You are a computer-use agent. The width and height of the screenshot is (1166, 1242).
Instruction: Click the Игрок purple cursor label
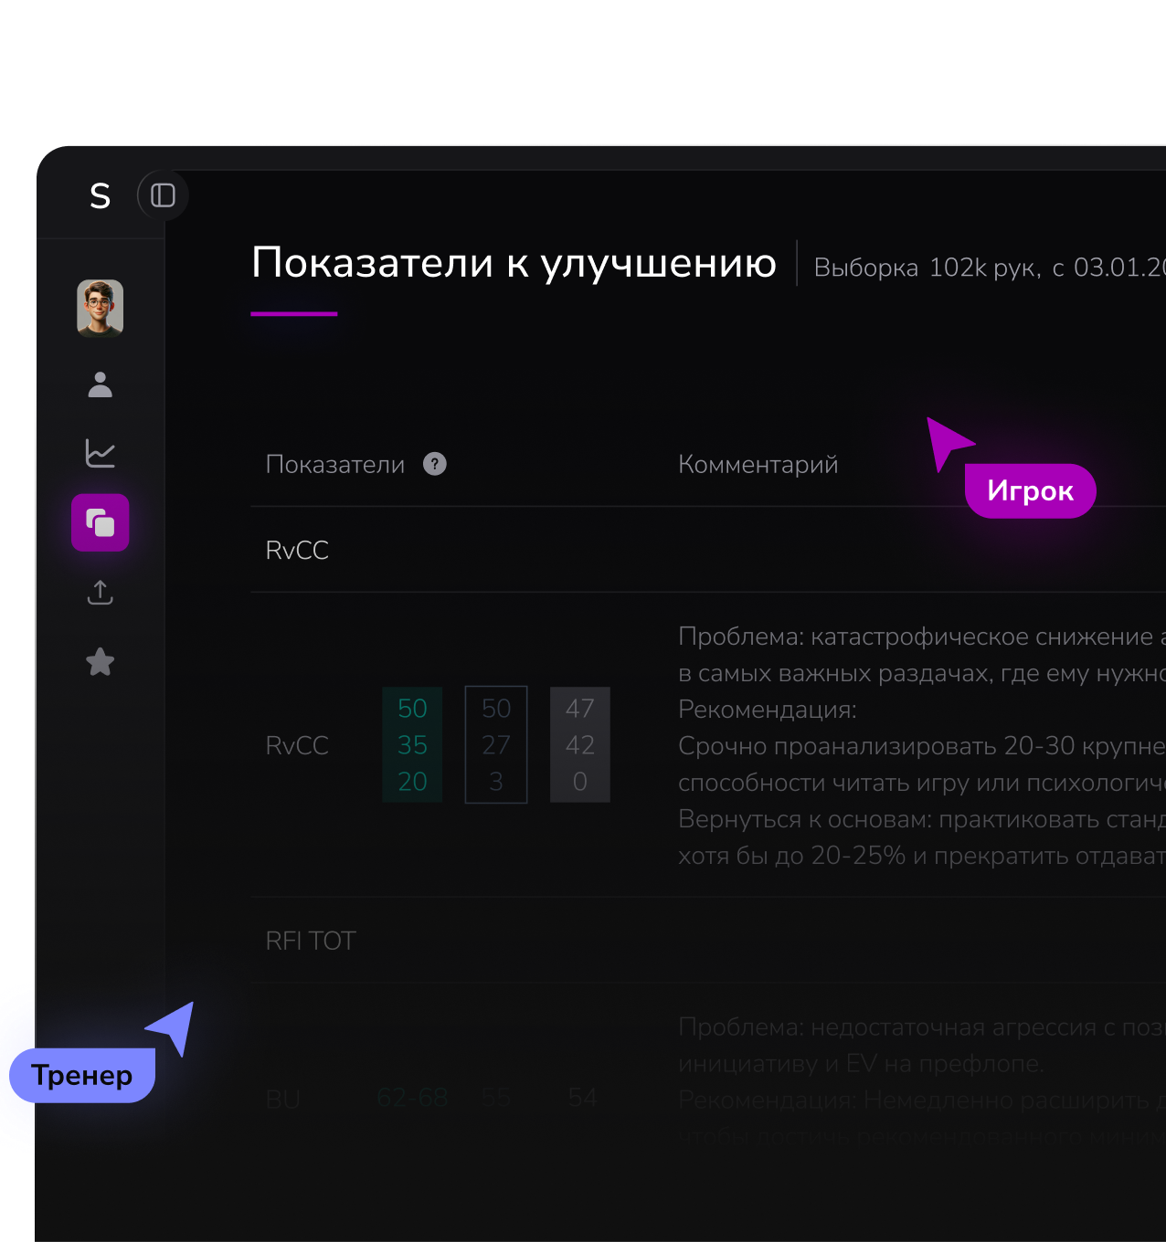1030,491
